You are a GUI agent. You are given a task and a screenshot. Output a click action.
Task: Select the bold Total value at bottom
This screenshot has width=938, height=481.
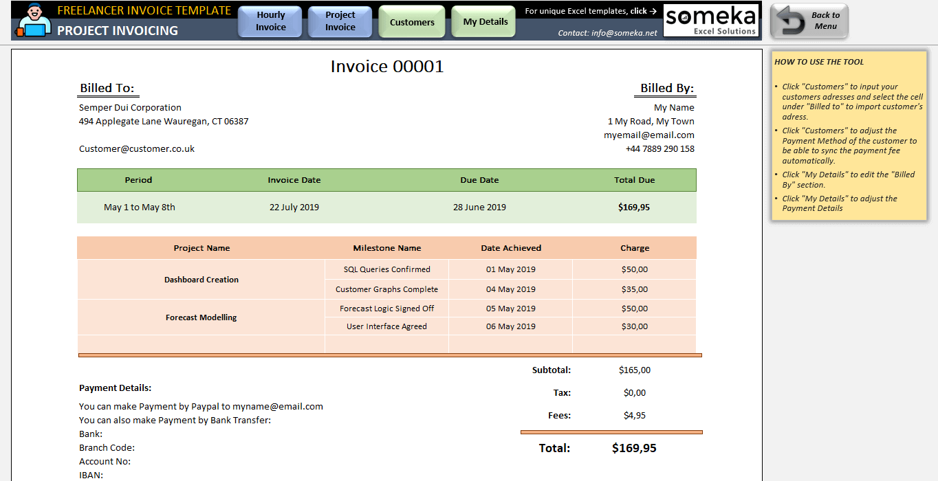(x=635, y=448)
